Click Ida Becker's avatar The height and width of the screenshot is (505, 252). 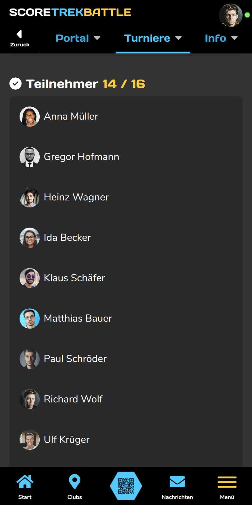click(30, 238)
